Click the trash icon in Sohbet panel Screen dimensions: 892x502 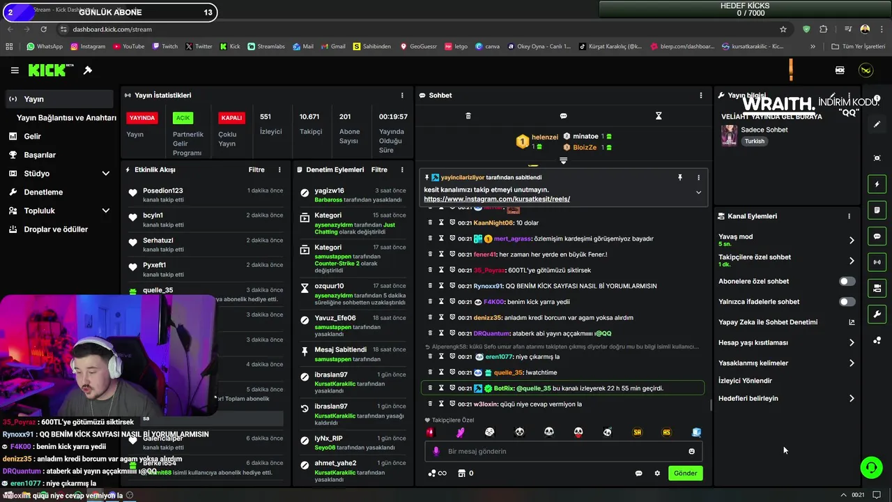[x=468, y=116]
